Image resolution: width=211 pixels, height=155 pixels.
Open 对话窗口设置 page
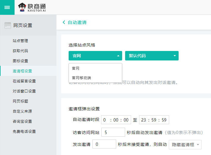click(x=24, y=91)
